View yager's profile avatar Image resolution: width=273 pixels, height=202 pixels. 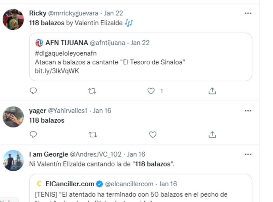[x=13, y=117]
